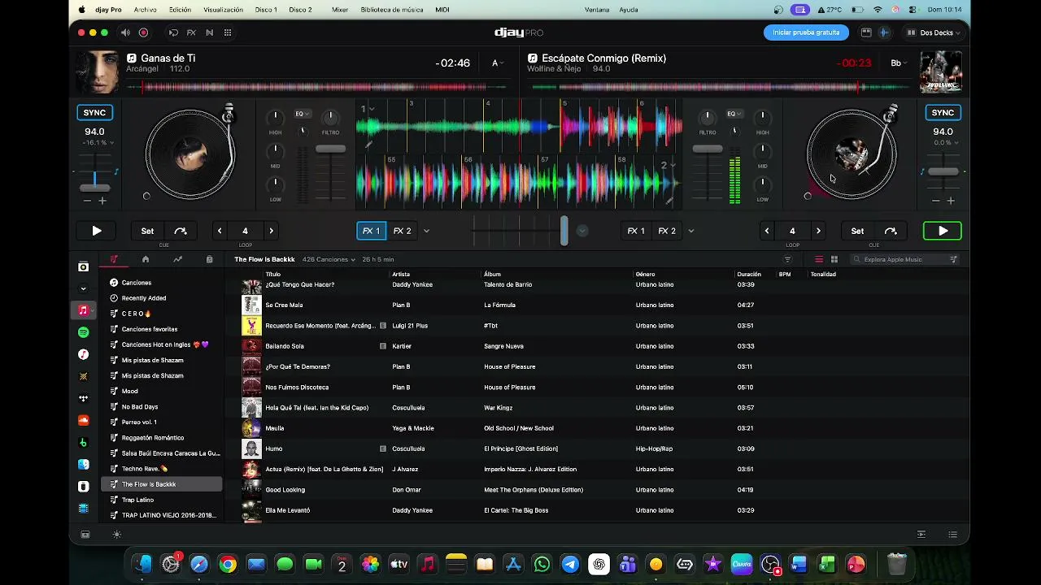Click the Explora Apple Music search field

(x=904, y=259)
